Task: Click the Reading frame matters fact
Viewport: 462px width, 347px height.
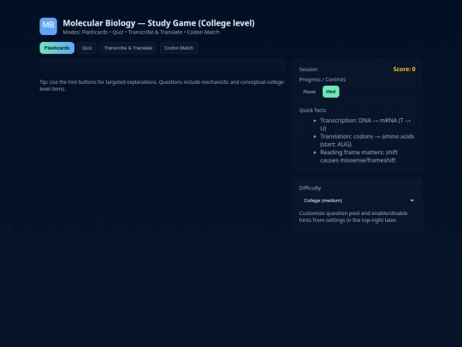Action: [358, 157]
